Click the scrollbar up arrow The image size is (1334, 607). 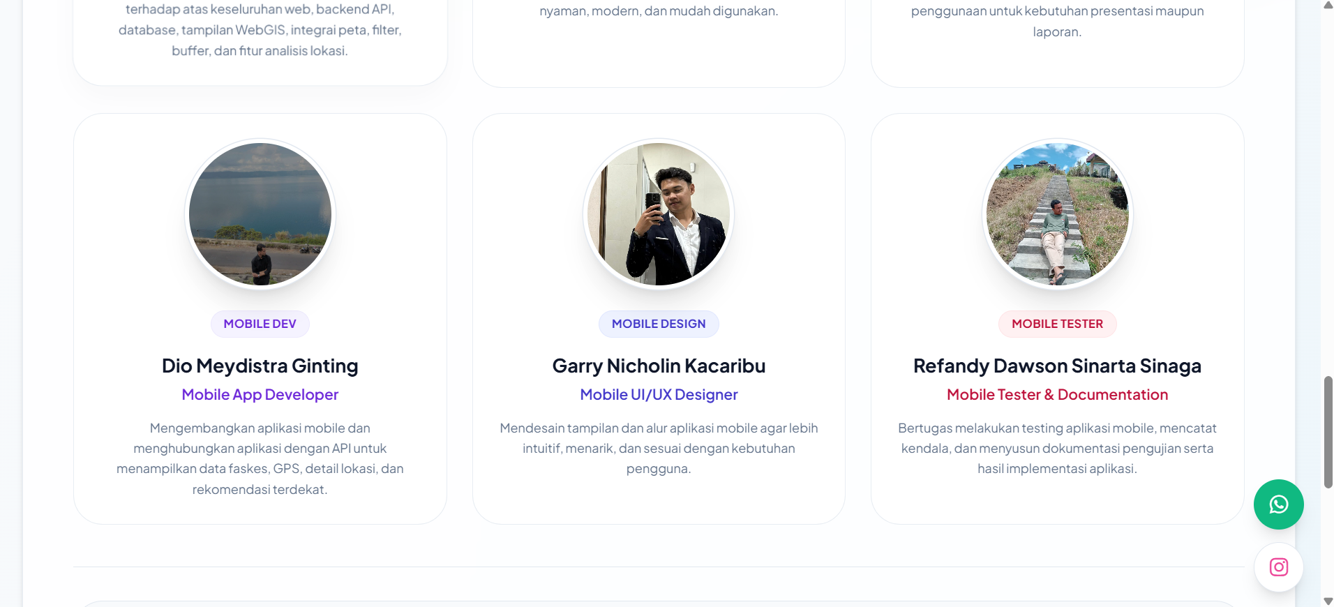point(1328,6)
